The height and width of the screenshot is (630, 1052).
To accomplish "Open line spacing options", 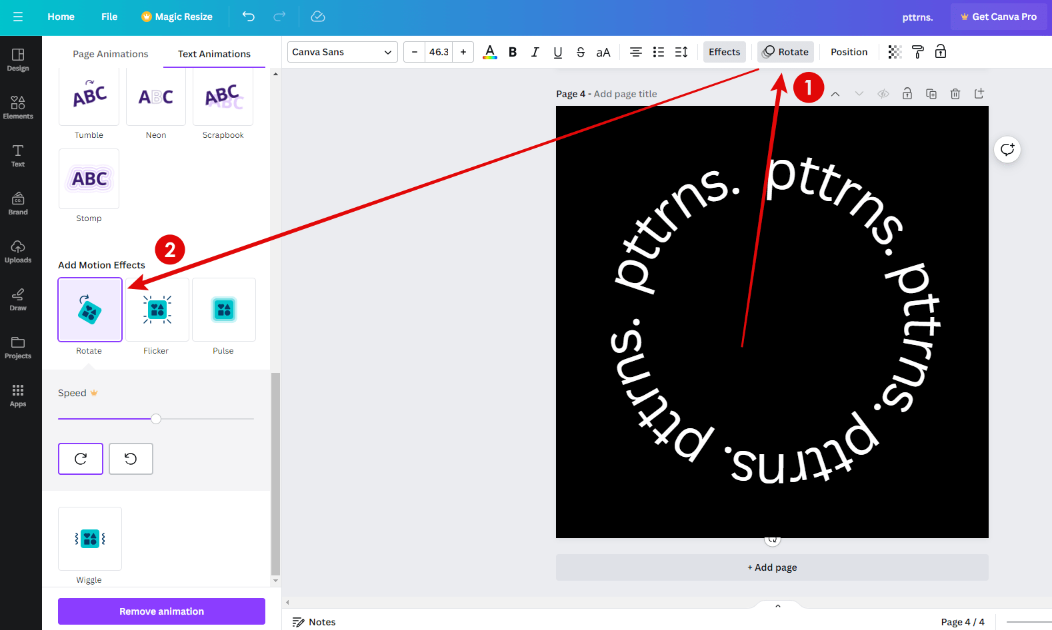I will coord(681,52).
